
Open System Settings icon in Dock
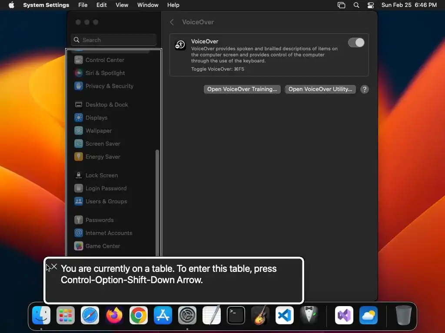[x=187, y=316]
